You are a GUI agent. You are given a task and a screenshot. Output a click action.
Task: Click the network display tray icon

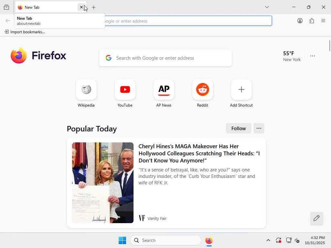click(289, 240)
